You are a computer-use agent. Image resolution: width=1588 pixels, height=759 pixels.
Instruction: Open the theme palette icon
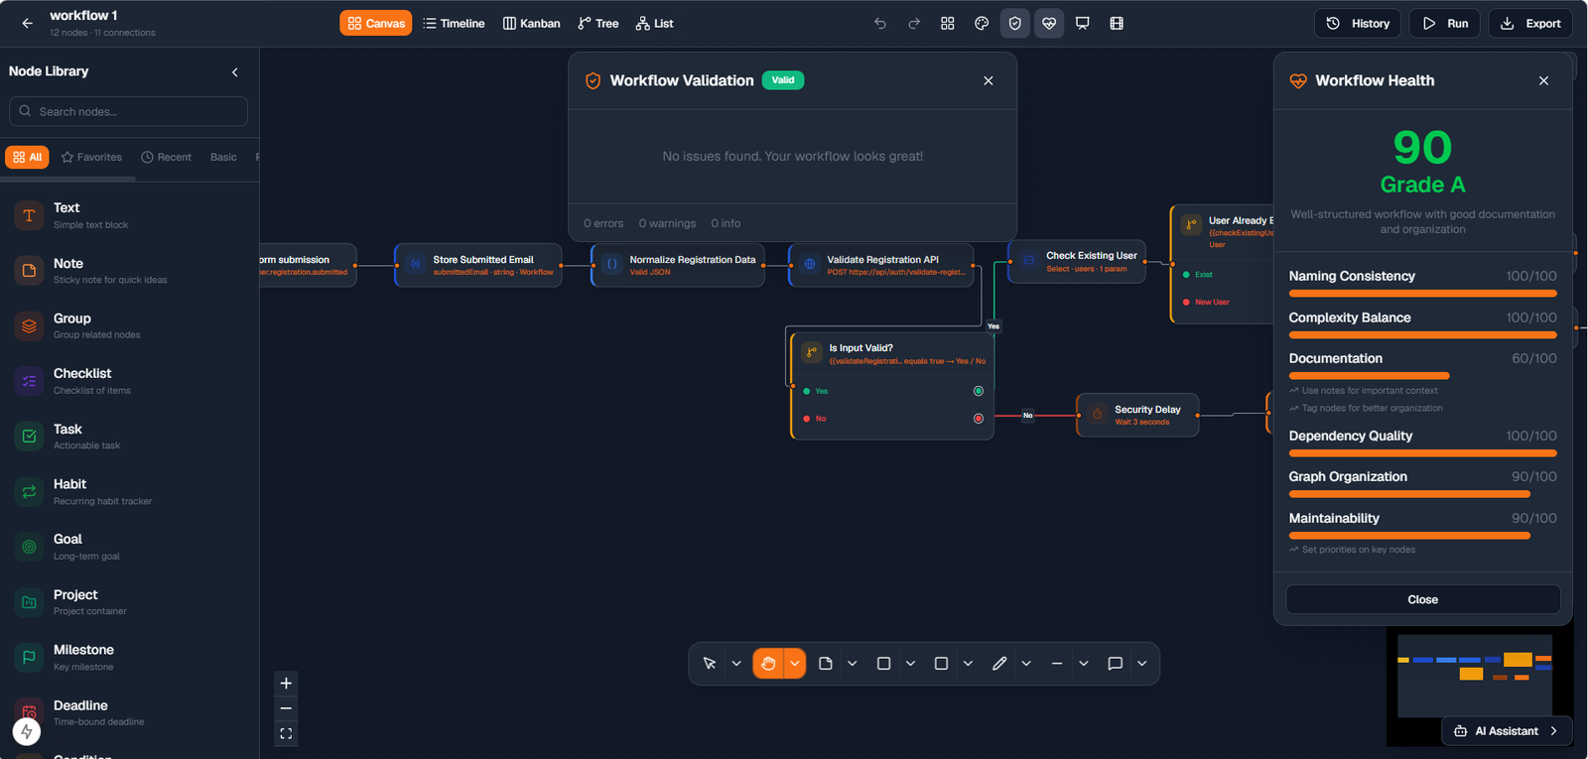tap(982, 23)
